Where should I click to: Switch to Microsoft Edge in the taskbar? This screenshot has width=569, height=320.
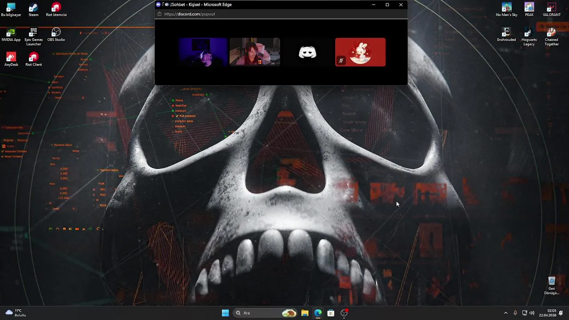[318, 313]
